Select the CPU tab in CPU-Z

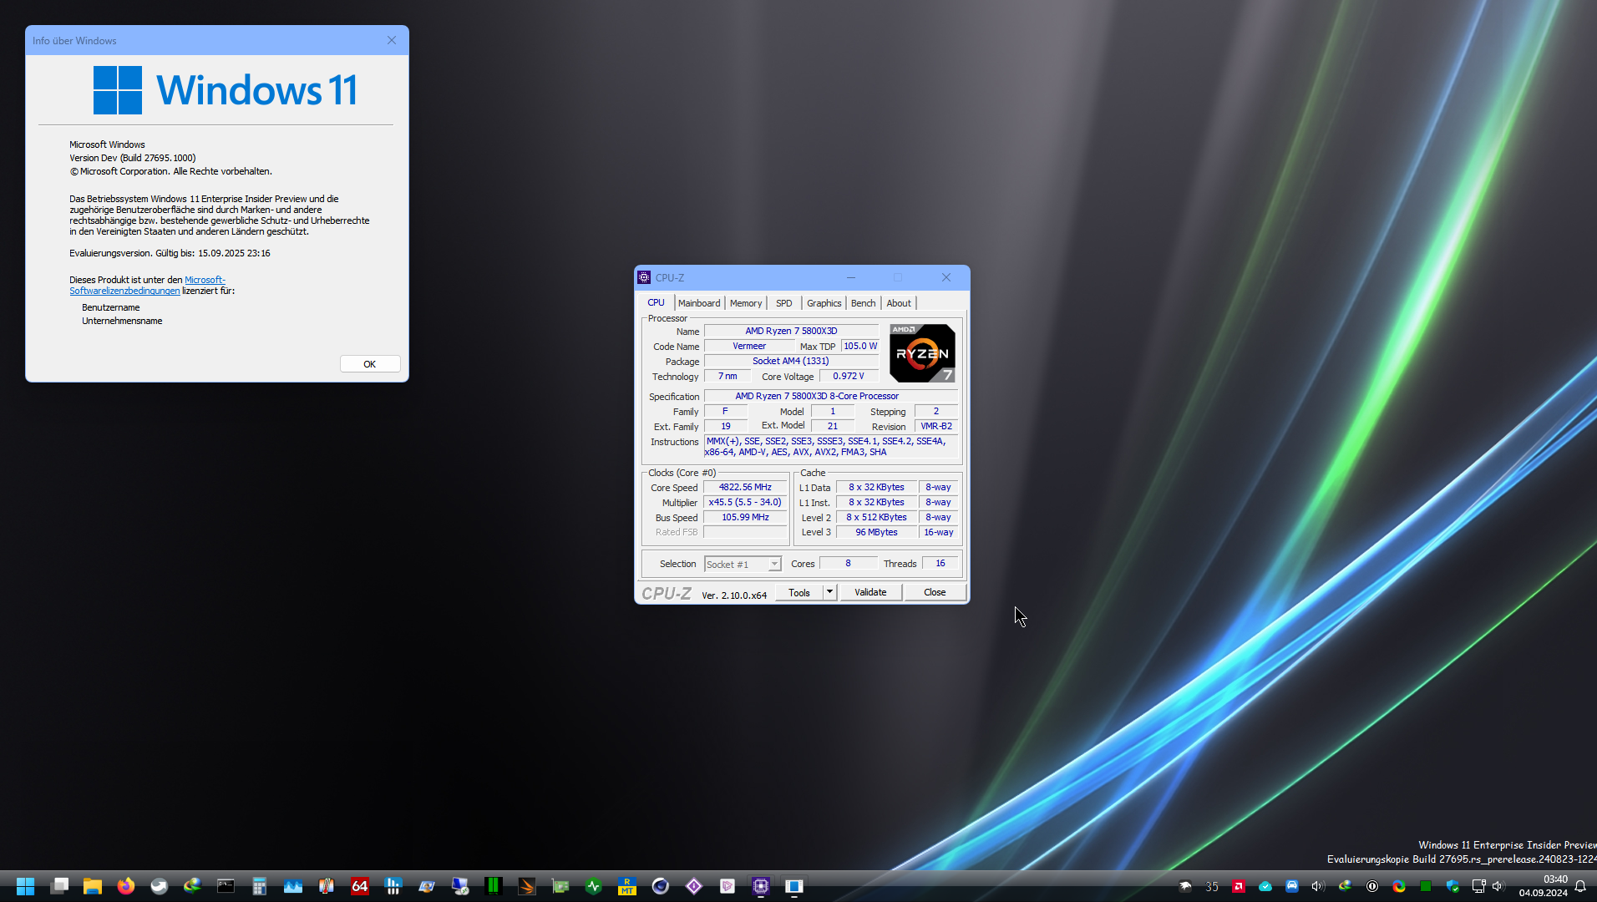pos(657,302)
